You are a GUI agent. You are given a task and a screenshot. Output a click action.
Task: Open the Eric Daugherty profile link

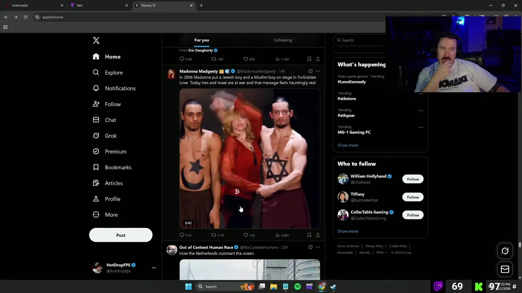(x=201, y=50)
